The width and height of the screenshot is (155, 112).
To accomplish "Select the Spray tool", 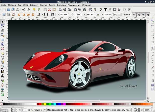I will (x=3, y=80).
